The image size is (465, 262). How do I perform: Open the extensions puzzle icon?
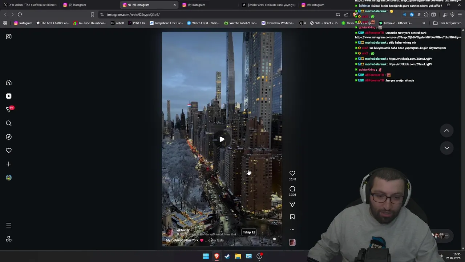426,15
